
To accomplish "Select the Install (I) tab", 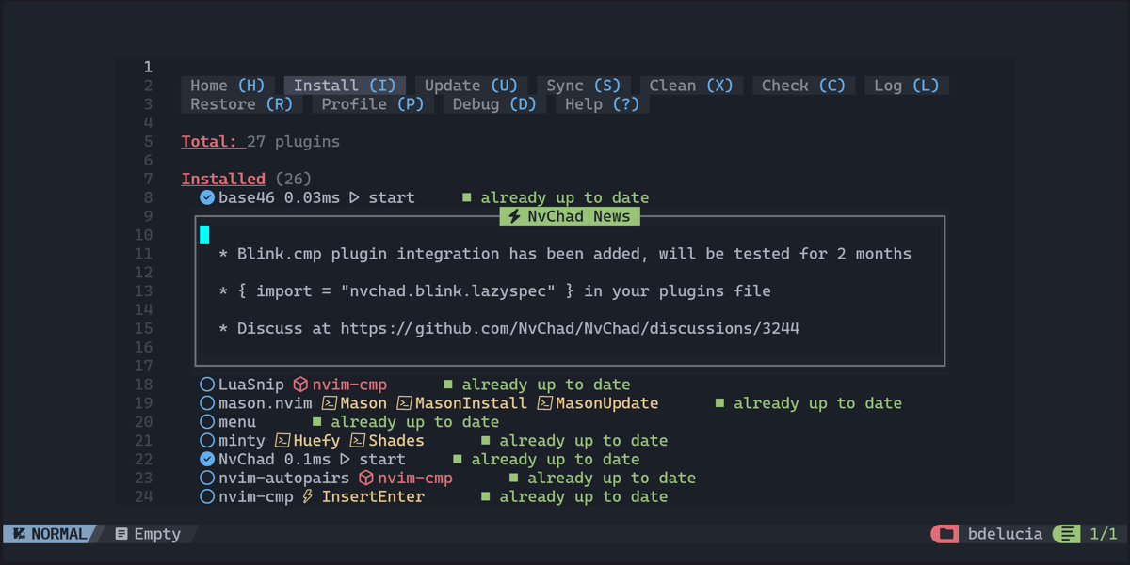I will pyautogui.click(x=345, y=86).
